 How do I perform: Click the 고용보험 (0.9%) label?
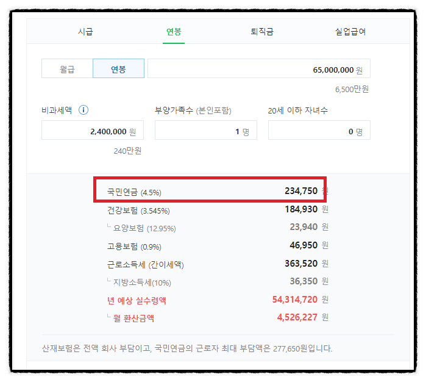(x=134, y=247)
